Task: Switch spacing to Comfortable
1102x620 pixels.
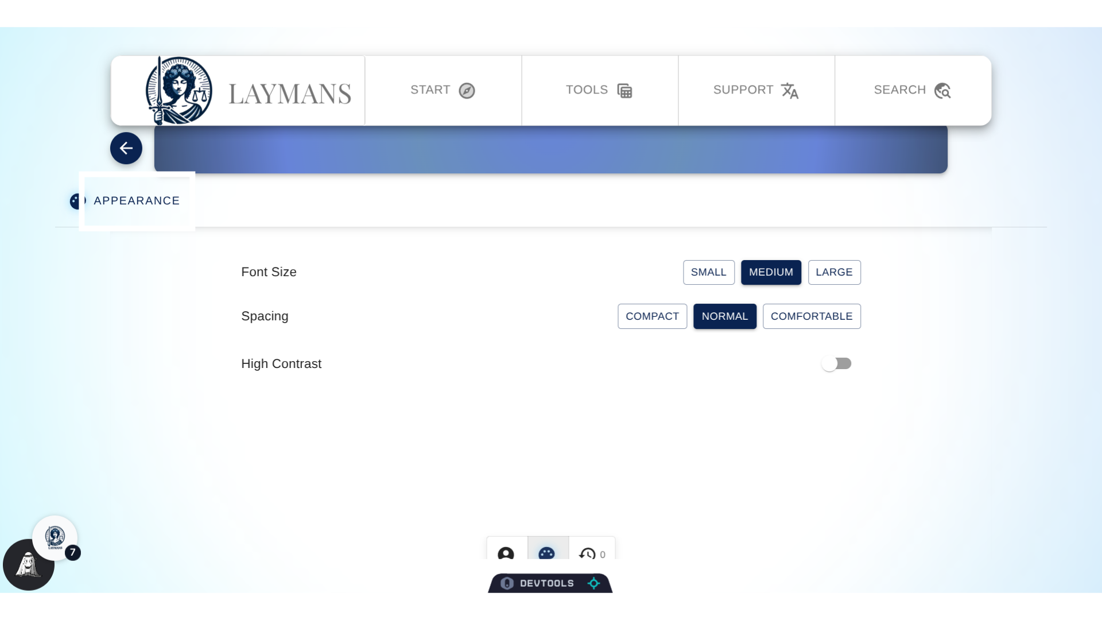Action: pos(811,316)
